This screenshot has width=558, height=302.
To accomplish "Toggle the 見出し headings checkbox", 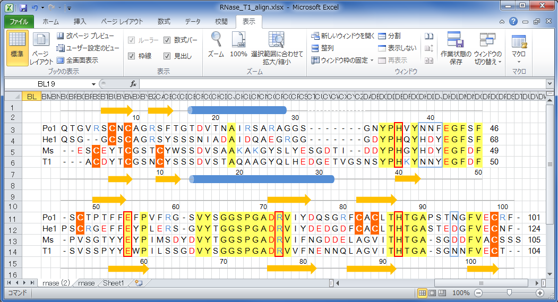I will (x=167, y=56).
